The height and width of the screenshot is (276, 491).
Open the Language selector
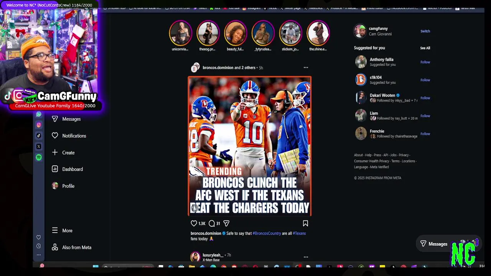click(361, 167)
